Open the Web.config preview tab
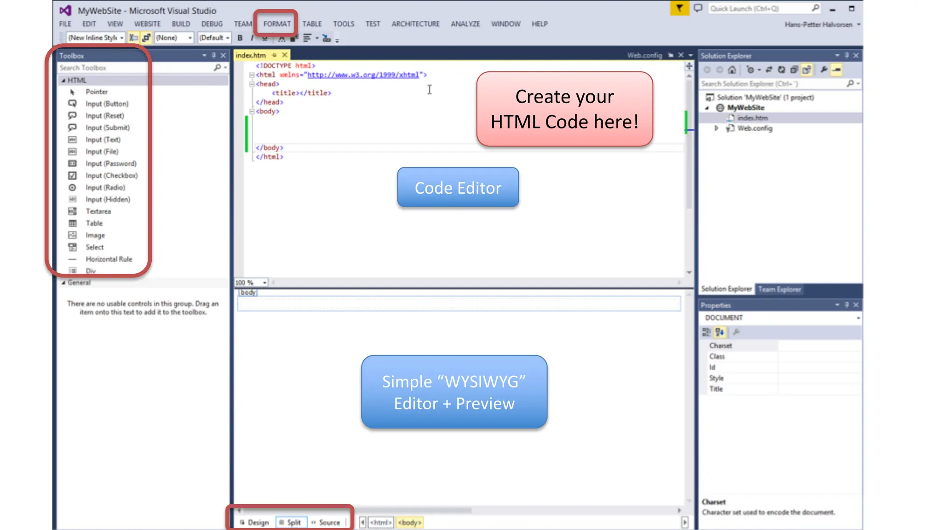 [644, 55]
